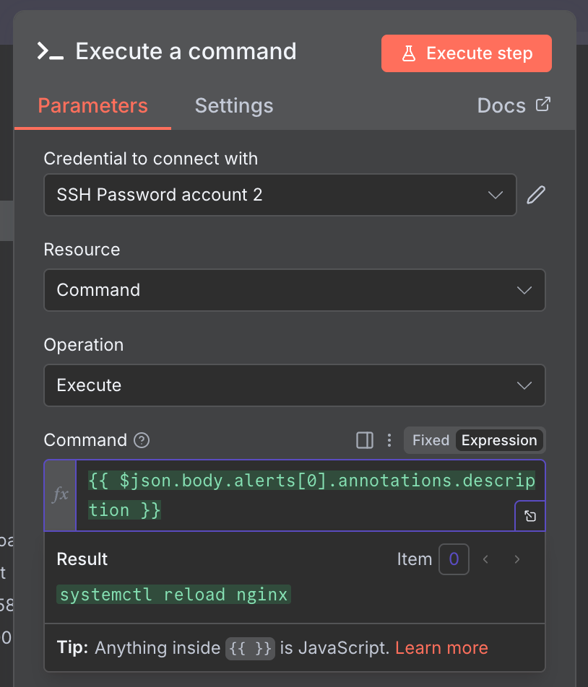Click the Command help question mark icon
Viewport: 588px width, 687px height.
pos(142,440)
